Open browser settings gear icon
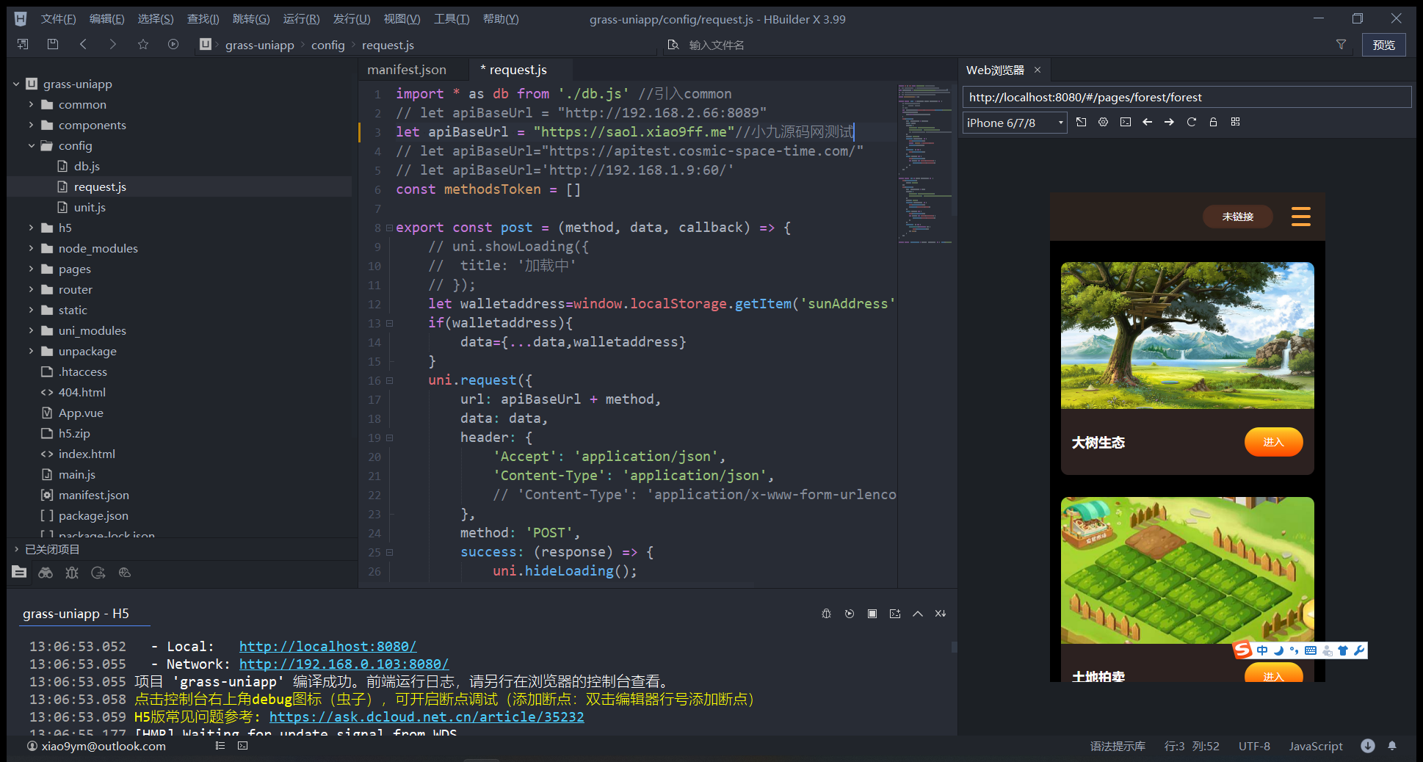This screenshot has height=762, width=1423. pyautogui.click(x=1104, y=123)
